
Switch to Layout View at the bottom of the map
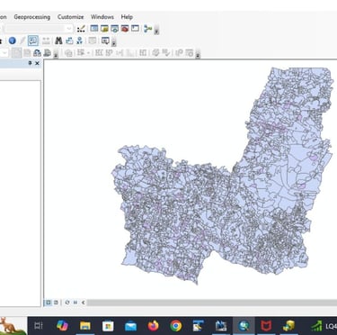56,303
